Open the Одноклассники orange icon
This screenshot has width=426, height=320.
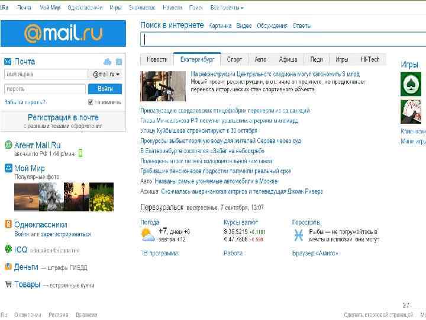[8, 224]
